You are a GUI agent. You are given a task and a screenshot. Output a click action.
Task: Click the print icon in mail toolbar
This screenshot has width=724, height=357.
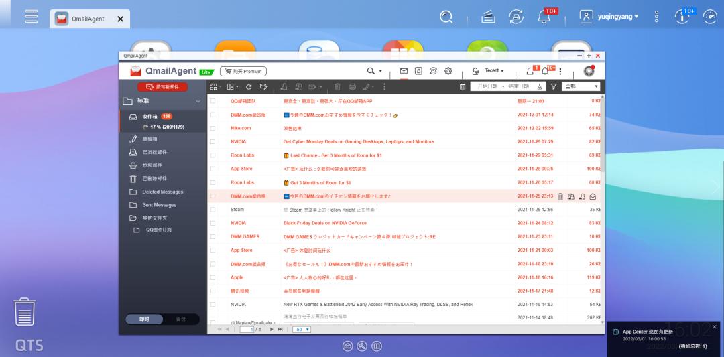click(353, 86)
